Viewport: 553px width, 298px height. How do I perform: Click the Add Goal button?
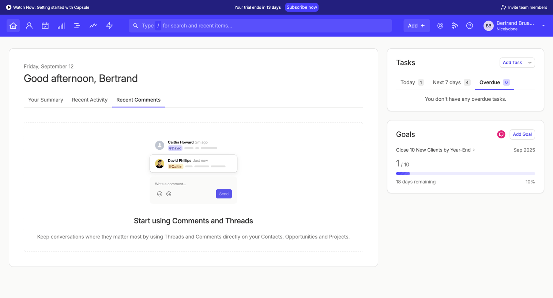click(x=522, y=134)
